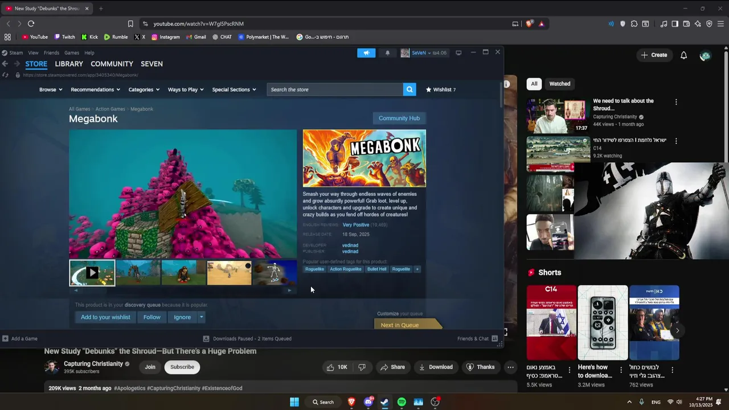Viewport: 729px width, 410px height.
Task: Expand Recommendations dropdown
Action: point(95,89)
